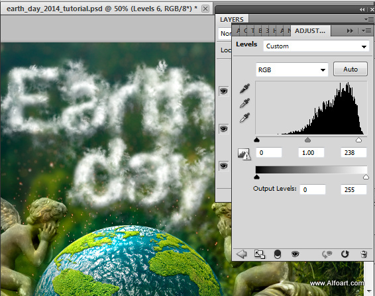Click the Auto levels button

[x=350, y=69]
